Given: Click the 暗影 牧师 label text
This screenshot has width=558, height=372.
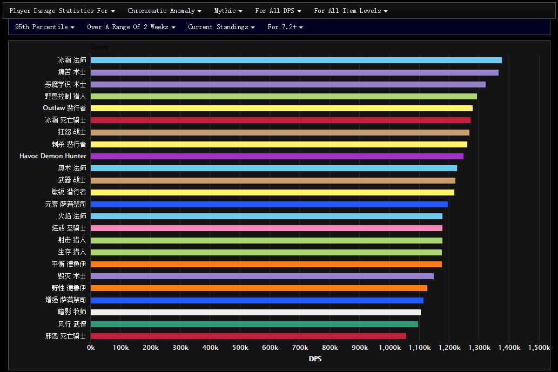Looking at the screenshot, I should [x=72, y=312].
